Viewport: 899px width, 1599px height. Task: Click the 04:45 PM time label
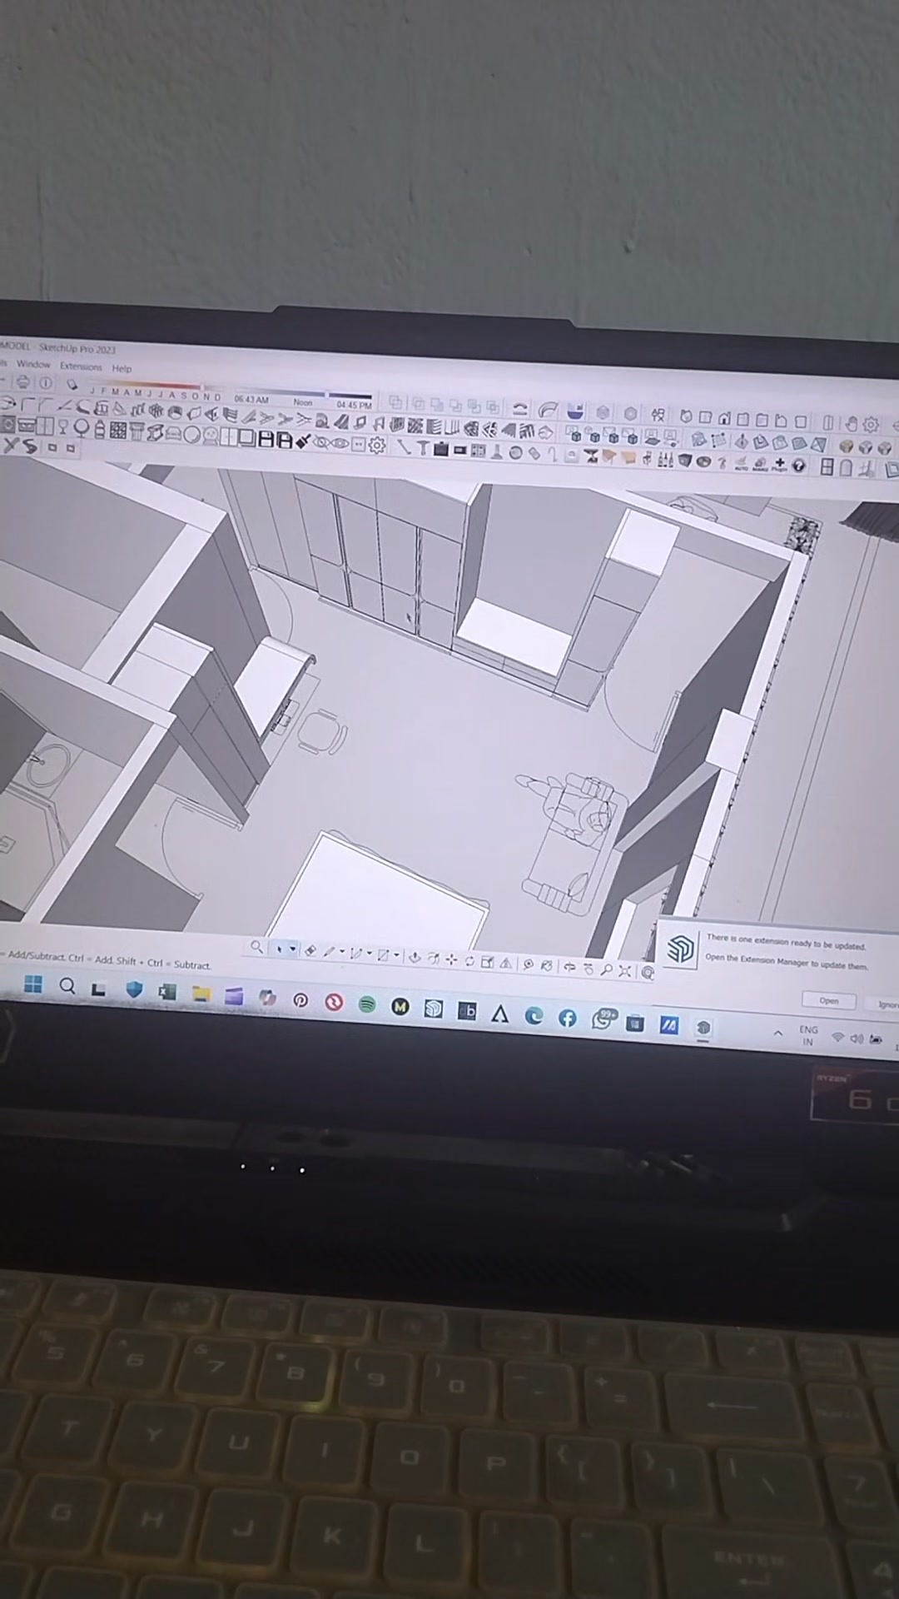(x=355, y=405)
